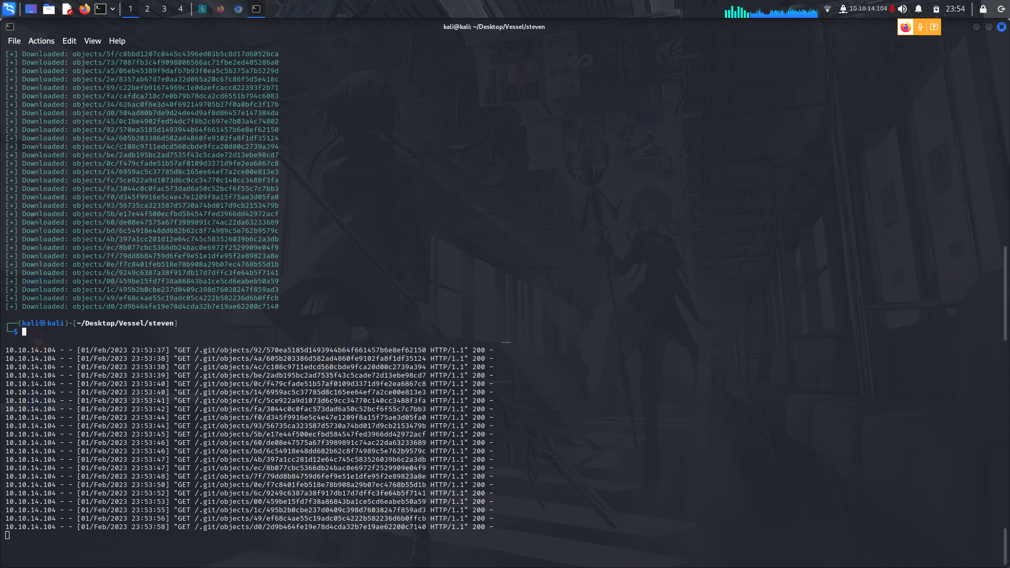Open the Chromium tray icon

click(238, 9)
